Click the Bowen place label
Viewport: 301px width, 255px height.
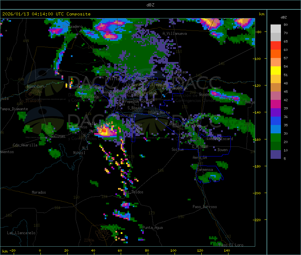(x=222, y=150)
